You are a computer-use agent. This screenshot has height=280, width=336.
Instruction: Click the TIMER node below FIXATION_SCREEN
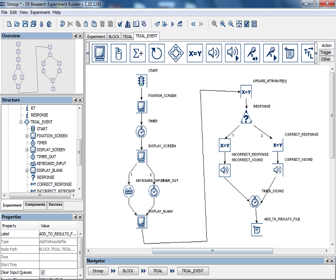pos(141,131)
